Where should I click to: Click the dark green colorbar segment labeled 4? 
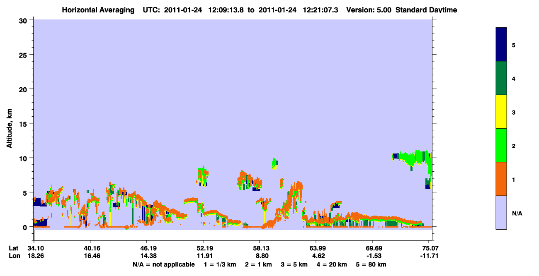coord(501,78)
